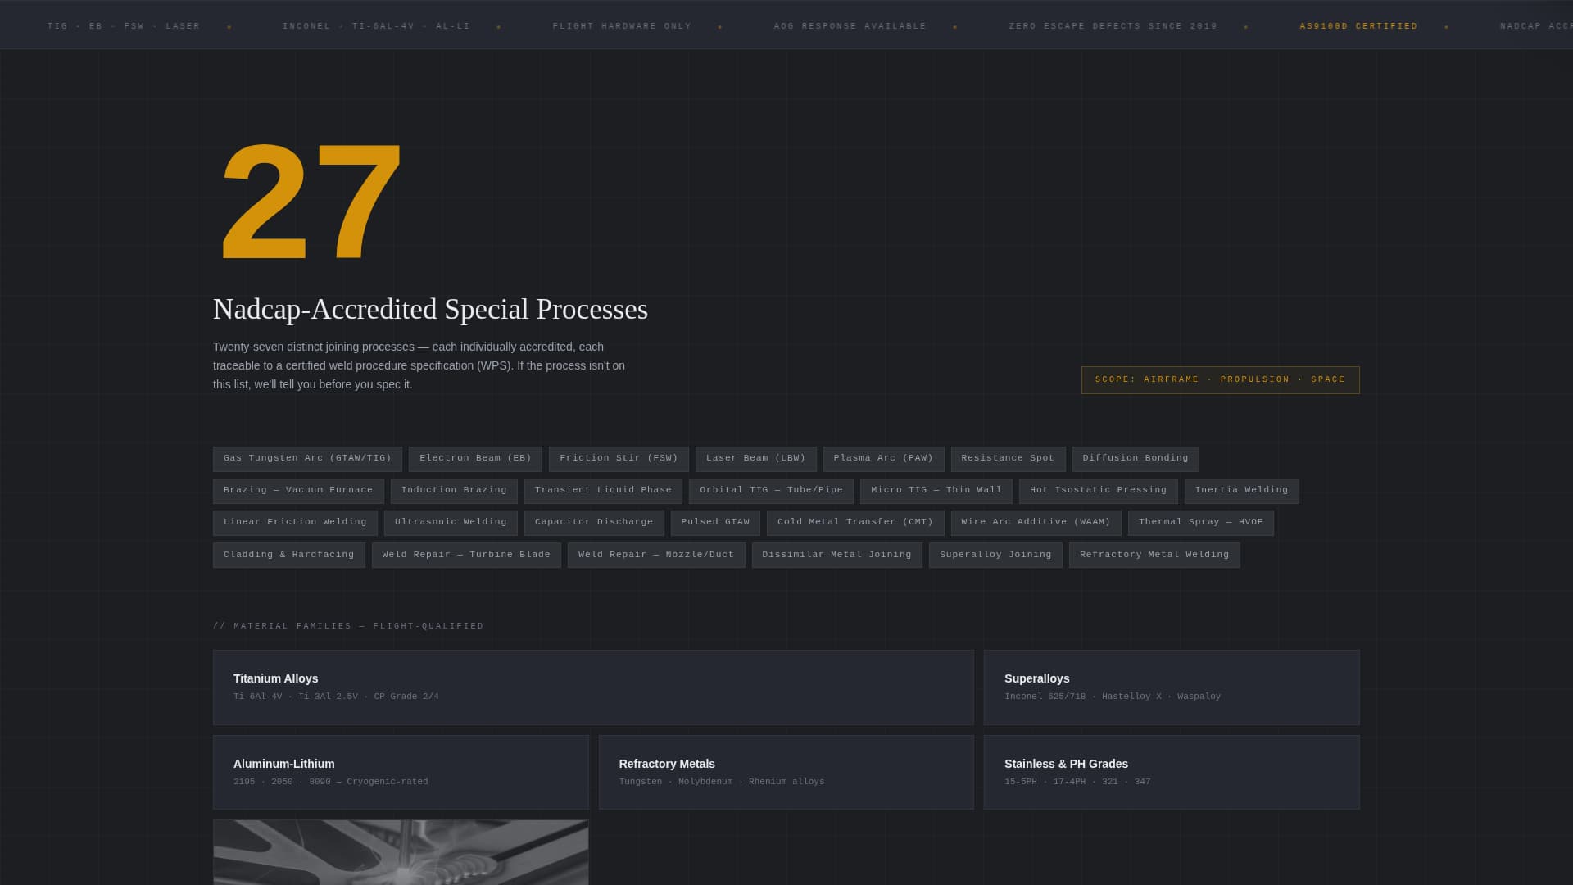Screen dimensions: 1573x885
Task: Click the Diffusion Bonding process tag
Action: (x=1136, y=458)
